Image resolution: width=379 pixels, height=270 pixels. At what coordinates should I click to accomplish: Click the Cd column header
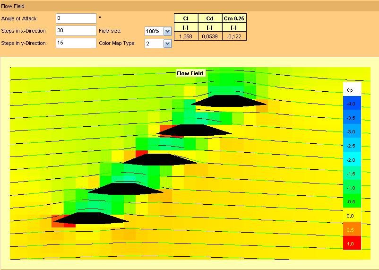tap(210, 18)
